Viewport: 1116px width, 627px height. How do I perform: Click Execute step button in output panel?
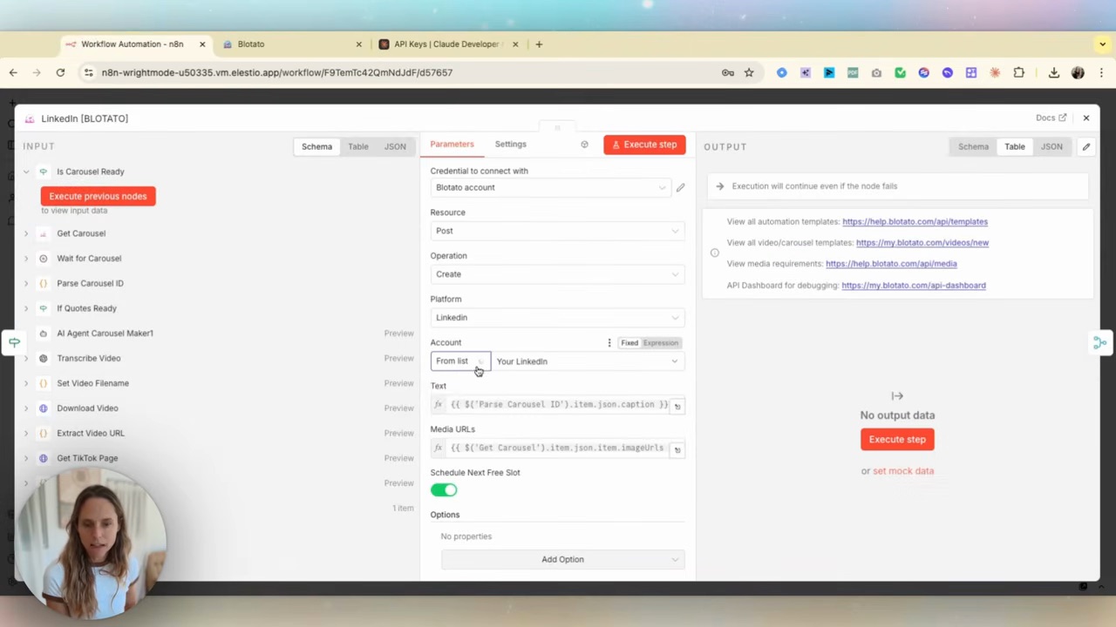[x=897, y=440]
